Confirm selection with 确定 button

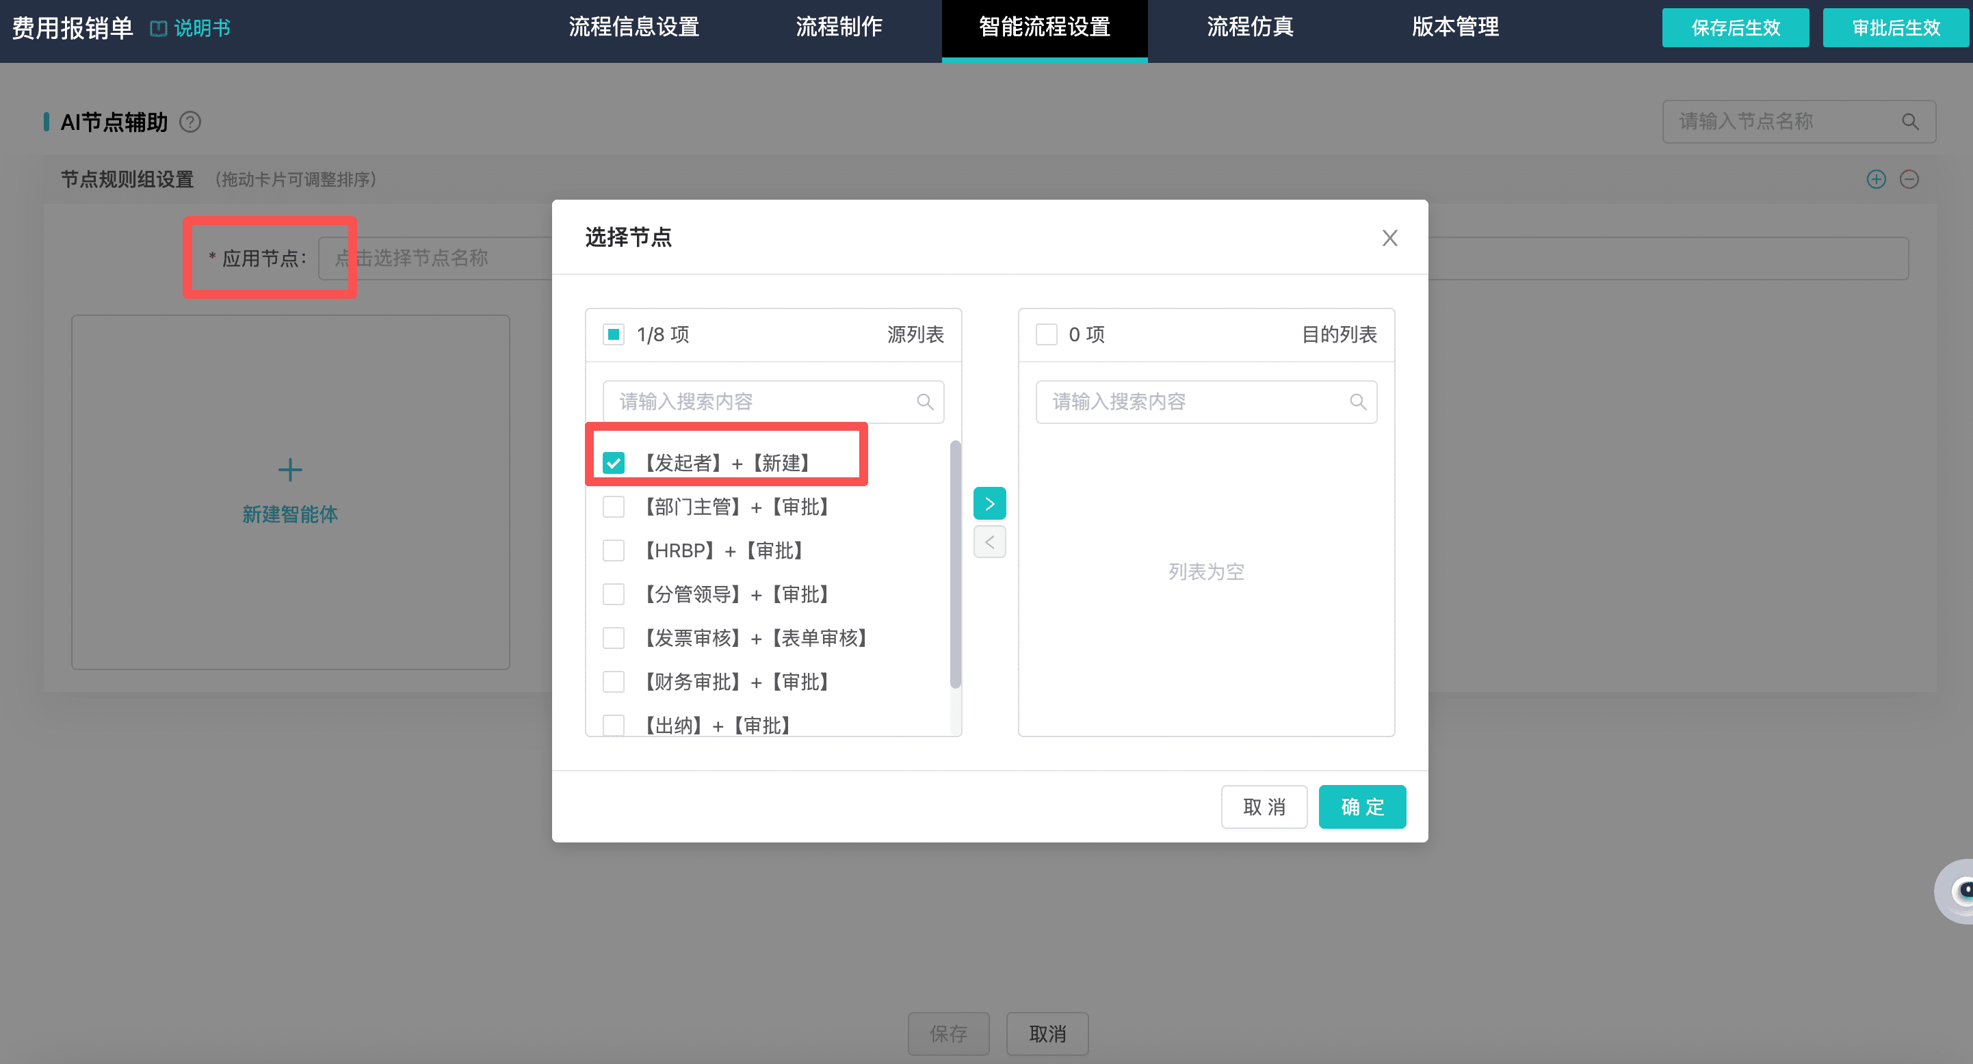pos(1362,807)
